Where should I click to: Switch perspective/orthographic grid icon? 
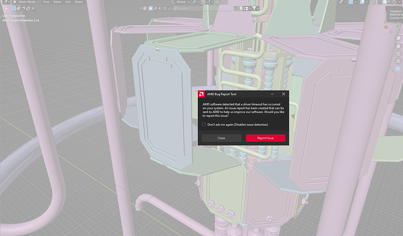398,61
